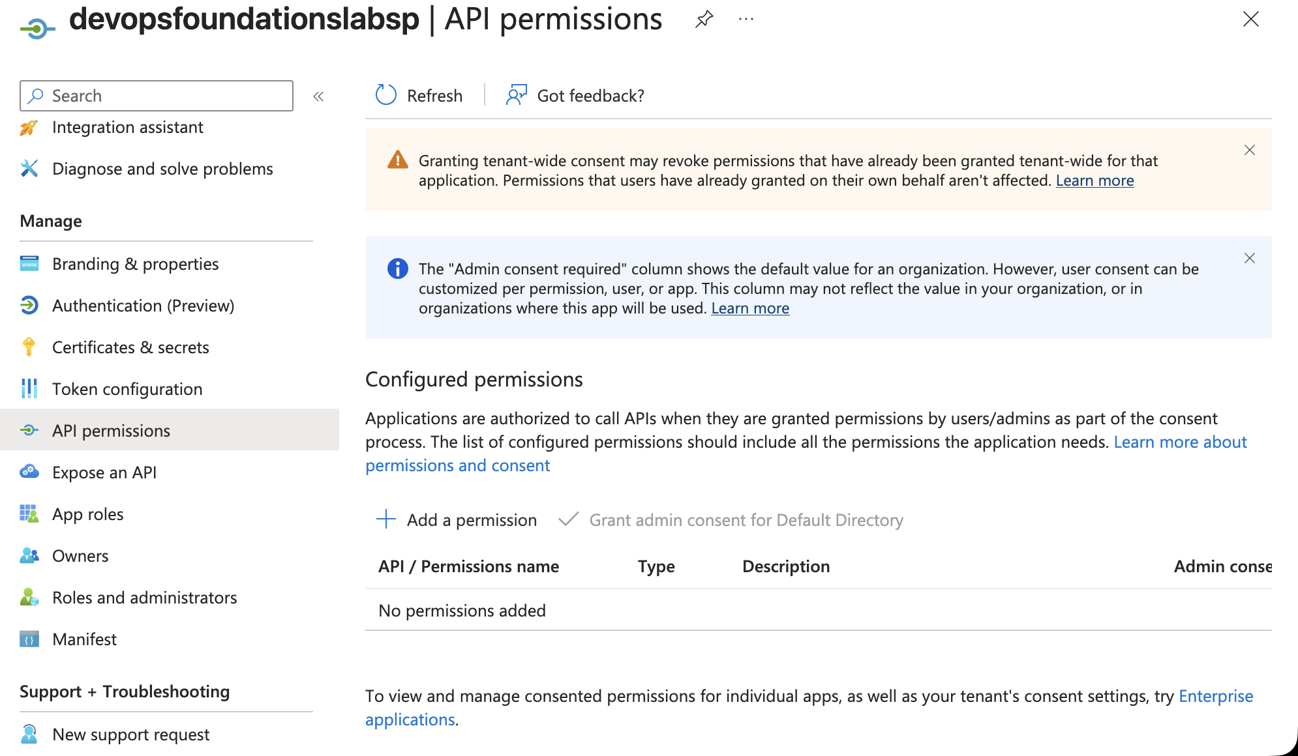Click the Roles and administrators icon
This screenshot has height=756, width=1298.
point(29,597)
